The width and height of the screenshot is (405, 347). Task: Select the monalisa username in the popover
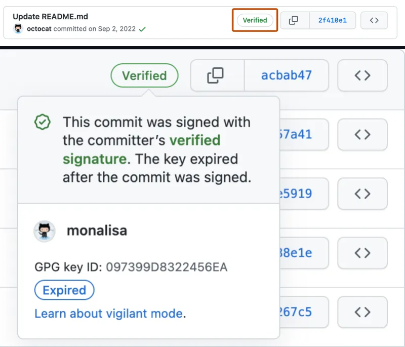(96, 230)
